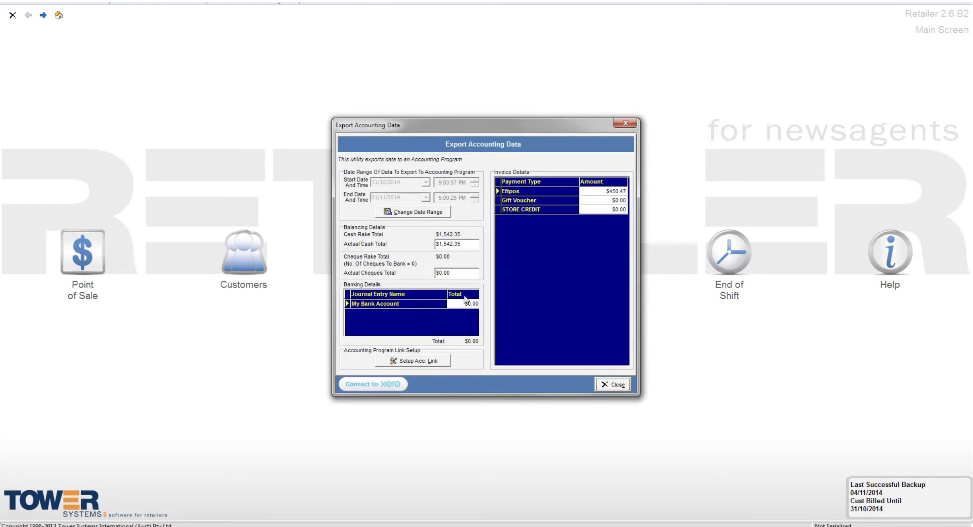Click the exit X icon in the toolbar
This screenshot has width=973, height=527.
12,15
